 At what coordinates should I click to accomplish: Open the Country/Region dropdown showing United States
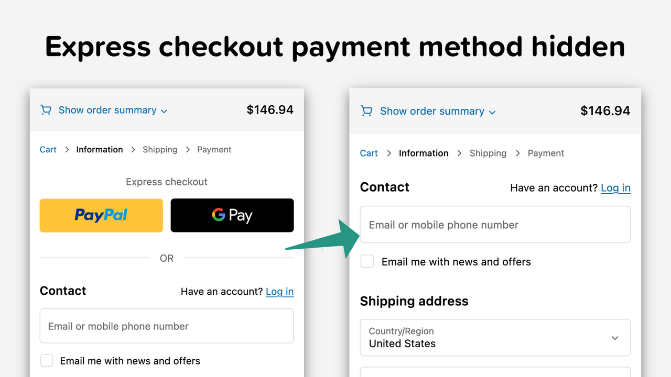pyautogui.click(x=495, y=337)
